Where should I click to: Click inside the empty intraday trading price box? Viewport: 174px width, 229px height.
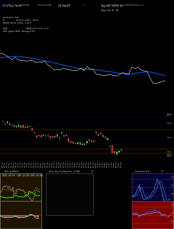pyautogui.click(x=70, y=194)
